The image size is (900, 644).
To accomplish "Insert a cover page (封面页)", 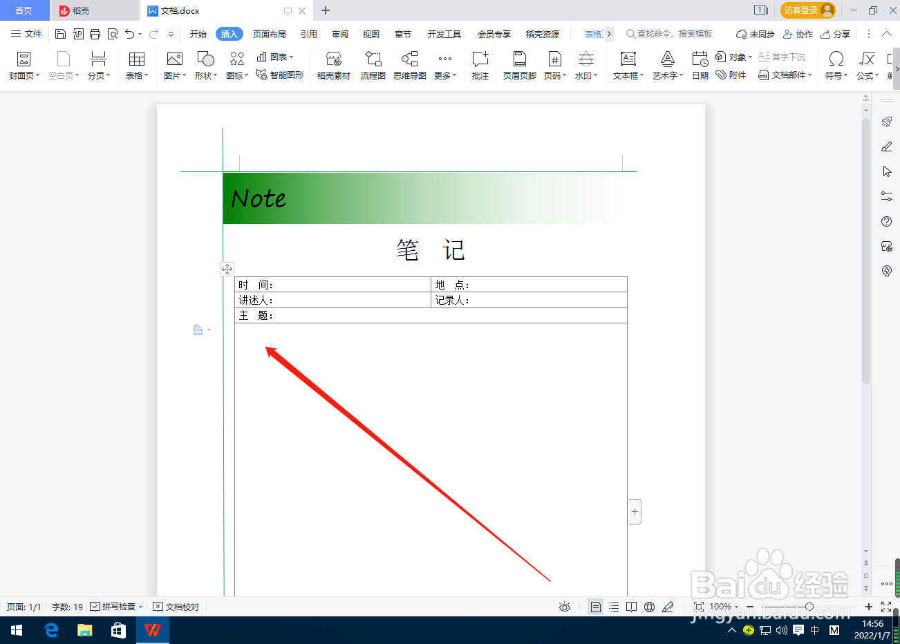I will point(24,66).
